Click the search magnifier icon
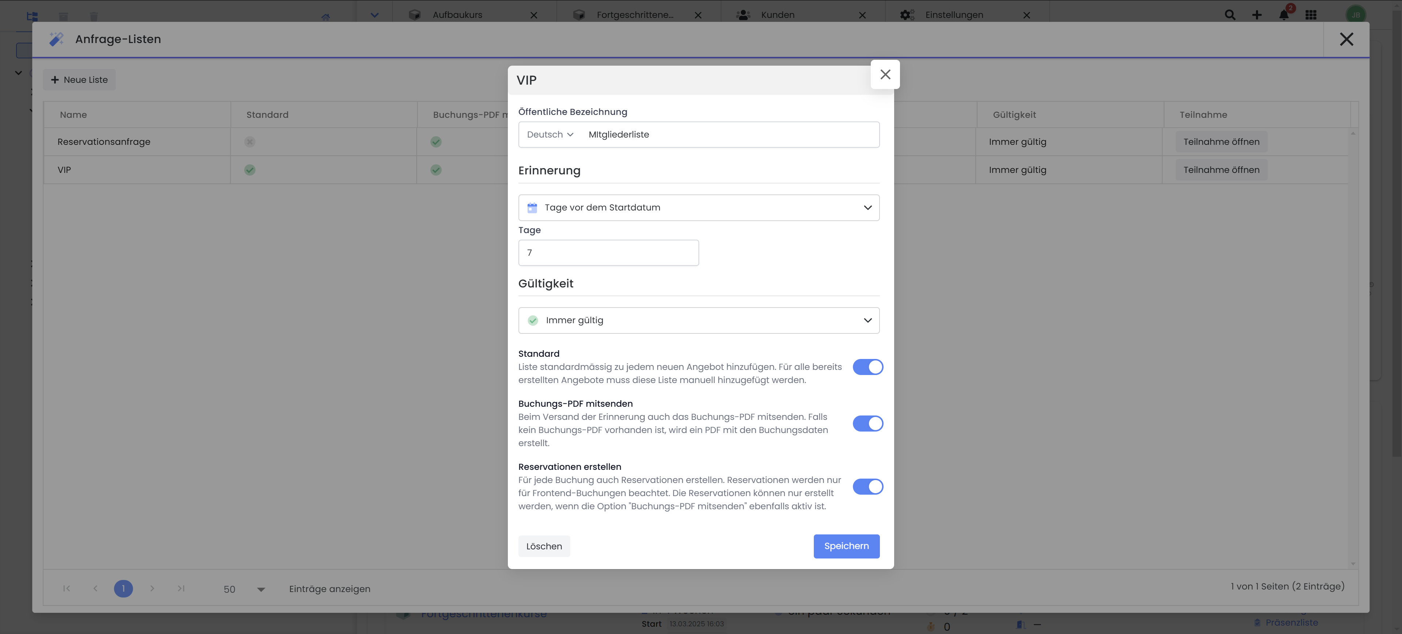Viewport: 1402px width, 634px height. [x=1229, y=15]
